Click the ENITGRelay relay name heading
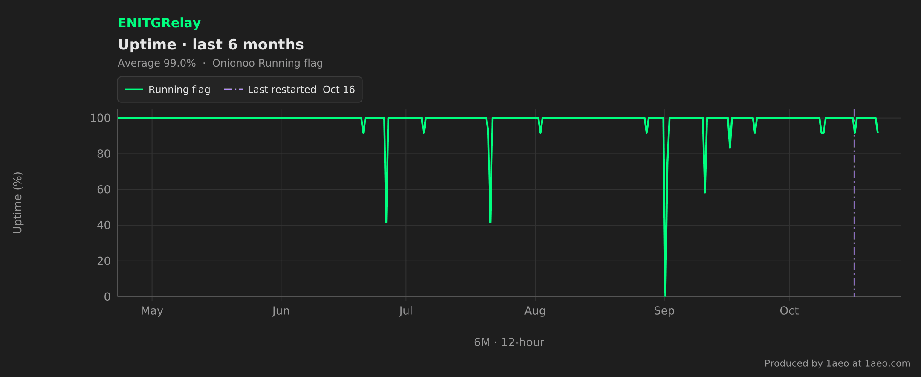The width and height of the screenshot is (921, 377). pyautogui.click(x=159, y=23)
